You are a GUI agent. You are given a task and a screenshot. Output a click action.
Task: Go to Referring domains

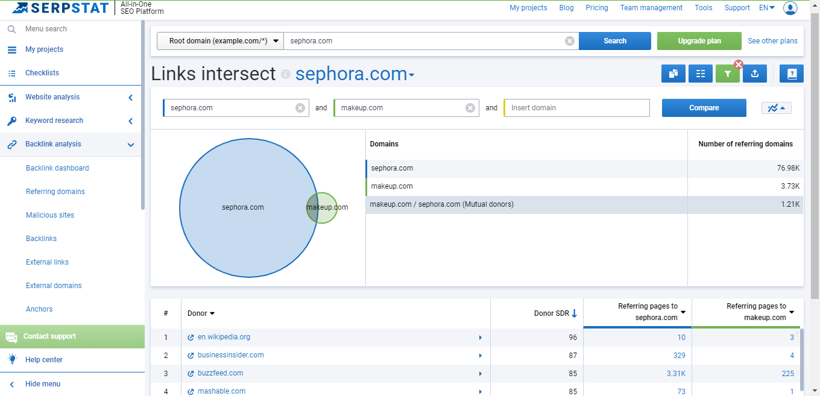click(55, 192)
